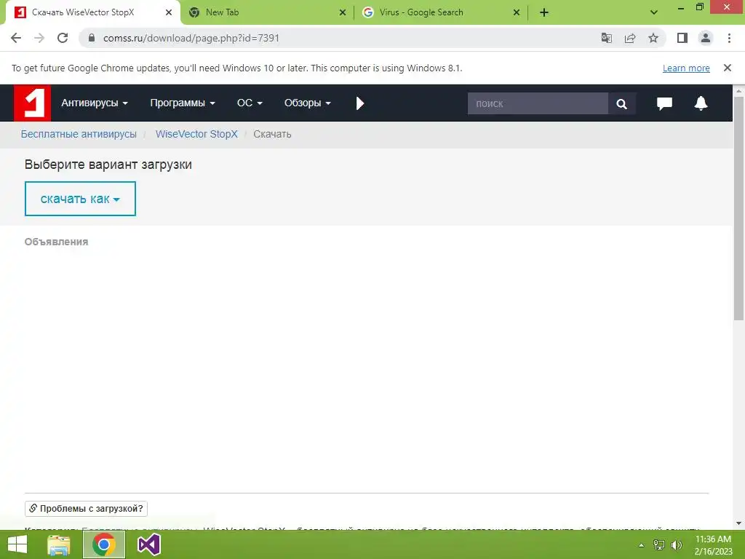Open volume speaker tray icon
Viewport: 745px width, 559px height.
click(x=677, y=545)
